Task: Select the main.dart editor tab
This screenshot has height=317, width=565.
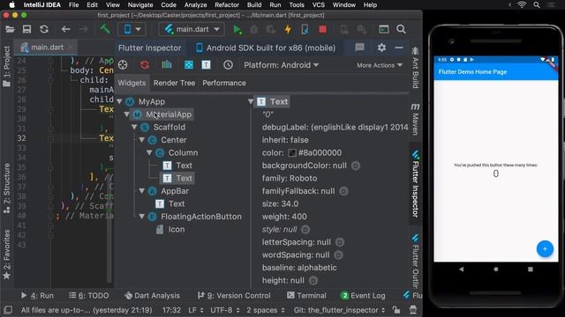Action: (47, 47)
